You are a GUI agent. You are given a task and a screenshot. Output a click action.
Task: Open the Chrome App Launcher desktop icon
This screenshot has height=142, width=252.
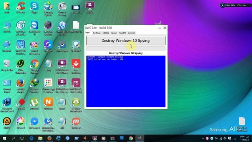48,86
